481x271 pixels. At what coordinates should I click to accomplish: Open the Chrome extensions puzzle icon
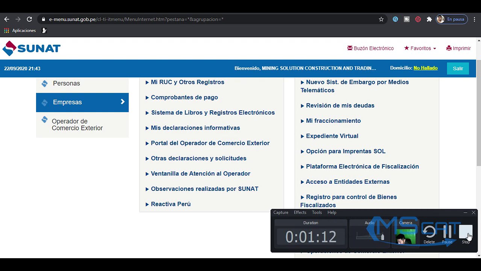pos(429,19)
